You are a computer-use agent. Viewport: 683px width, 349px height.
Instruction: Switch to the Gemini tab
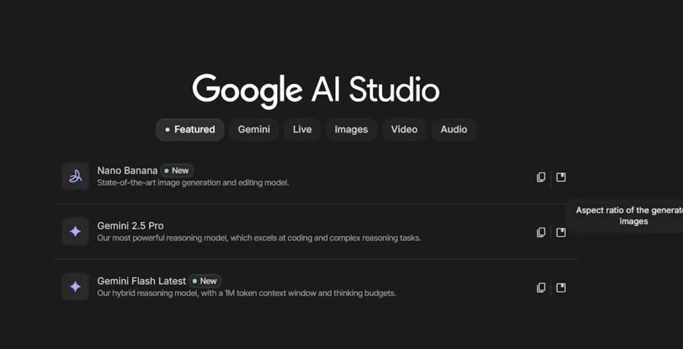[254, 129]
